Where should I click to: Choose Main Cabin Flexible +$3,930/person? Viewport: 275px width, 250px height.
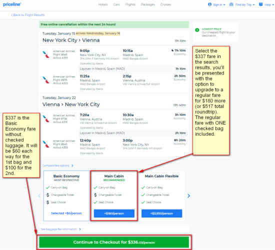161,213
